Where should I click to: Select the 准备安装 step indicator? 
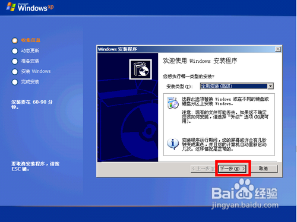[15, 61]
